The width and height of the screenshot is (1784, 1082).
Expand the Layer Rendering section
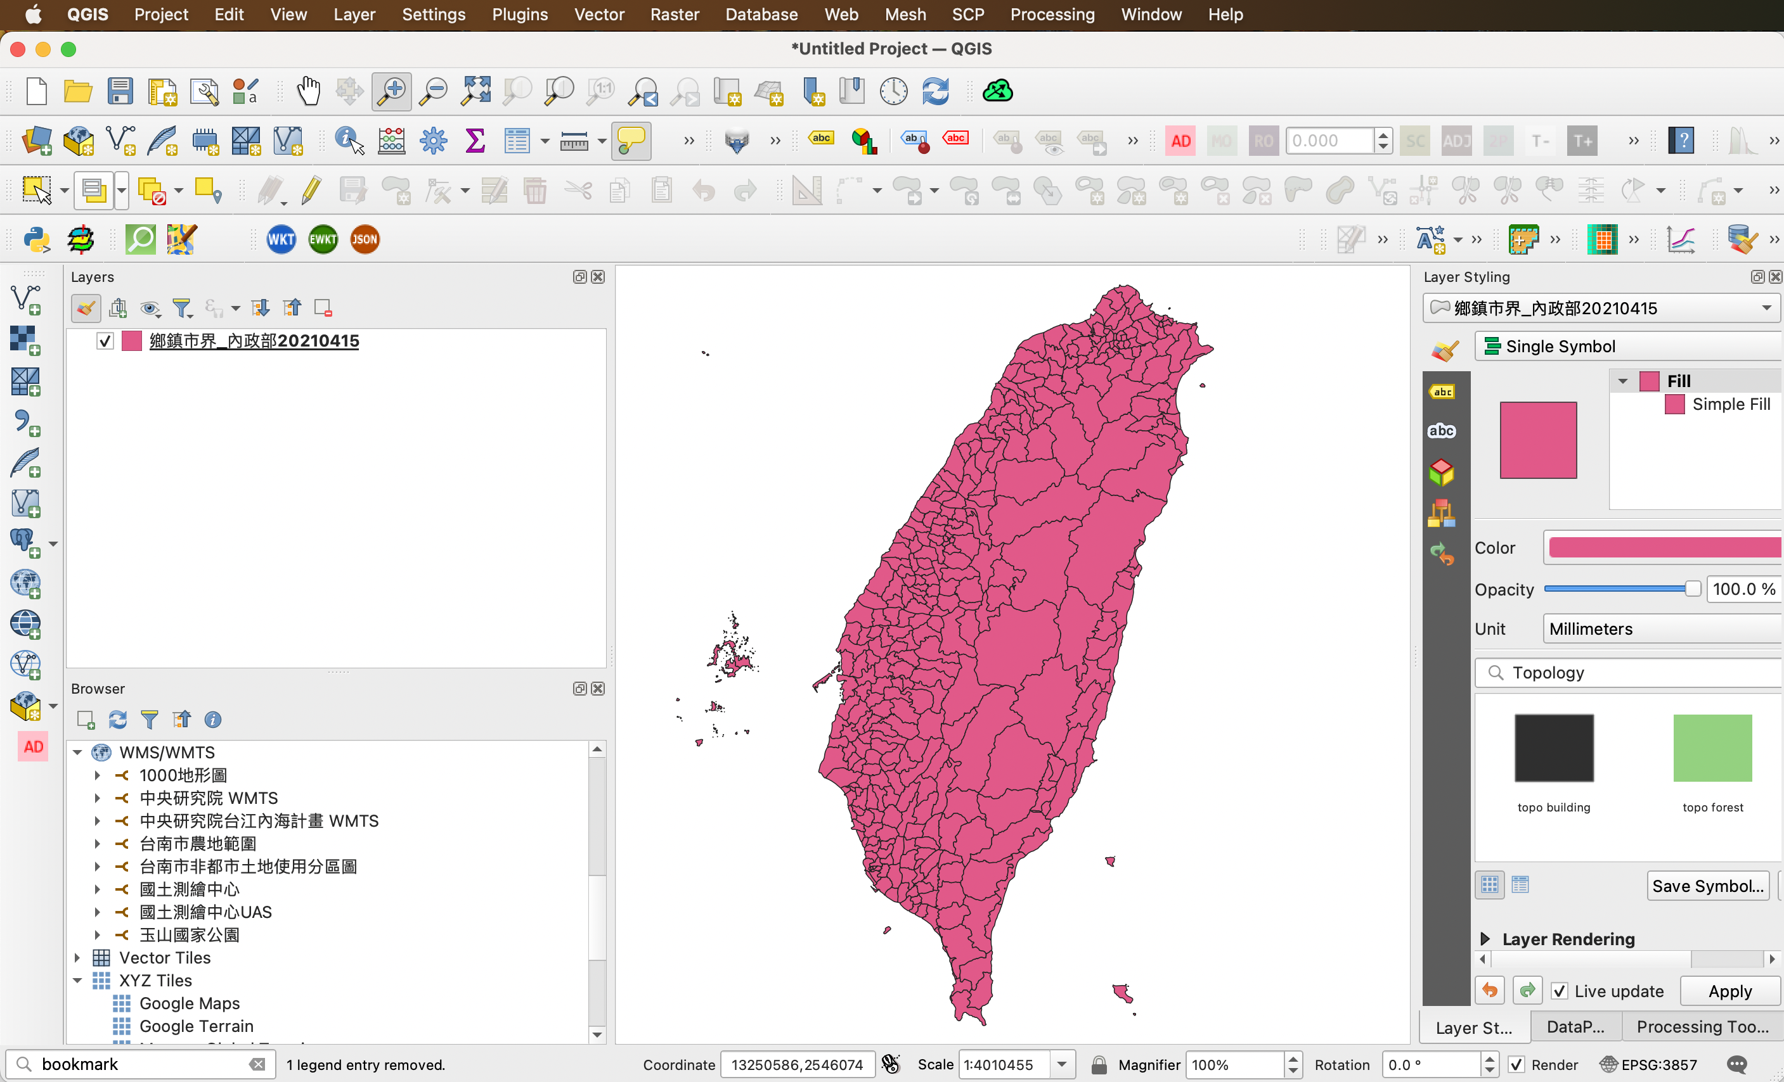click(1485, 939)
